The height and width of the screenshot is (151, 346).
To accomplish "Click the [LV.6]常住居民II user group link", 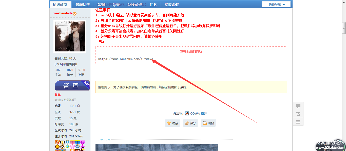I will point(66,64).
